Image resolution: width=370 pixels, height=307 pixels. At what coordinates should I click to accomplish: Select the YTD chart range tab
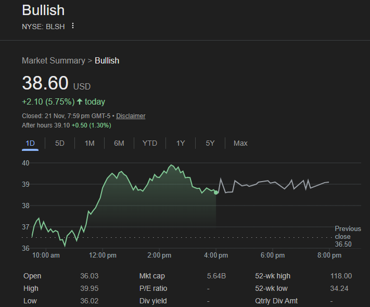150,143
